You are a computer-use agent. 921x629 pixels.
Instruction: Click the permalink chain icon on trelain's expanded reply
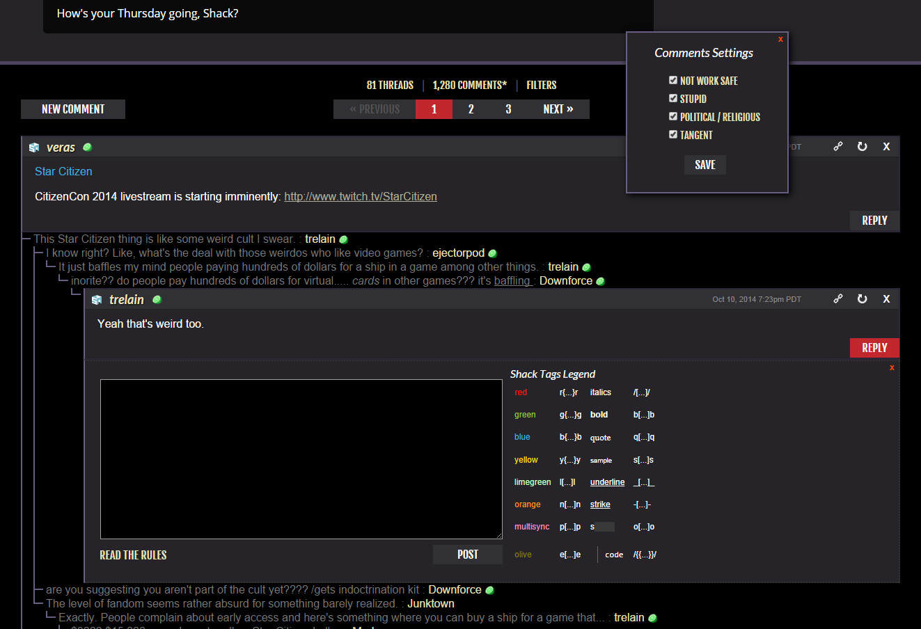(x=838, y=298)
